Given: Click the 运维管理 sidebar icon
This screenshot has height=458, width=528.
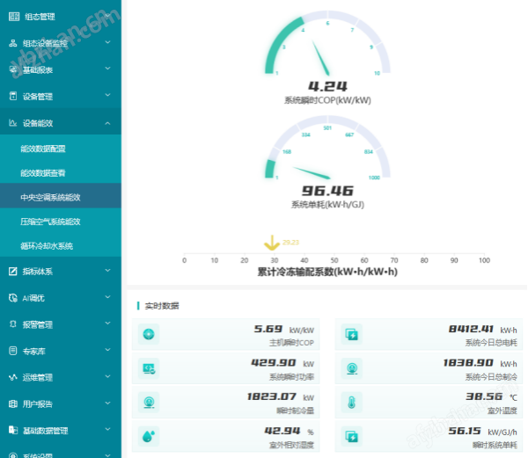Looking at the screenshot, I should click(13, 377).
